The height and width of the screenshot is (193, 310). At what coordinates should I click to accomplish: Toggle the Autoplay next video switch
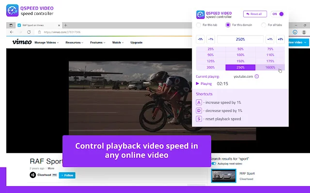click(214, 164)
